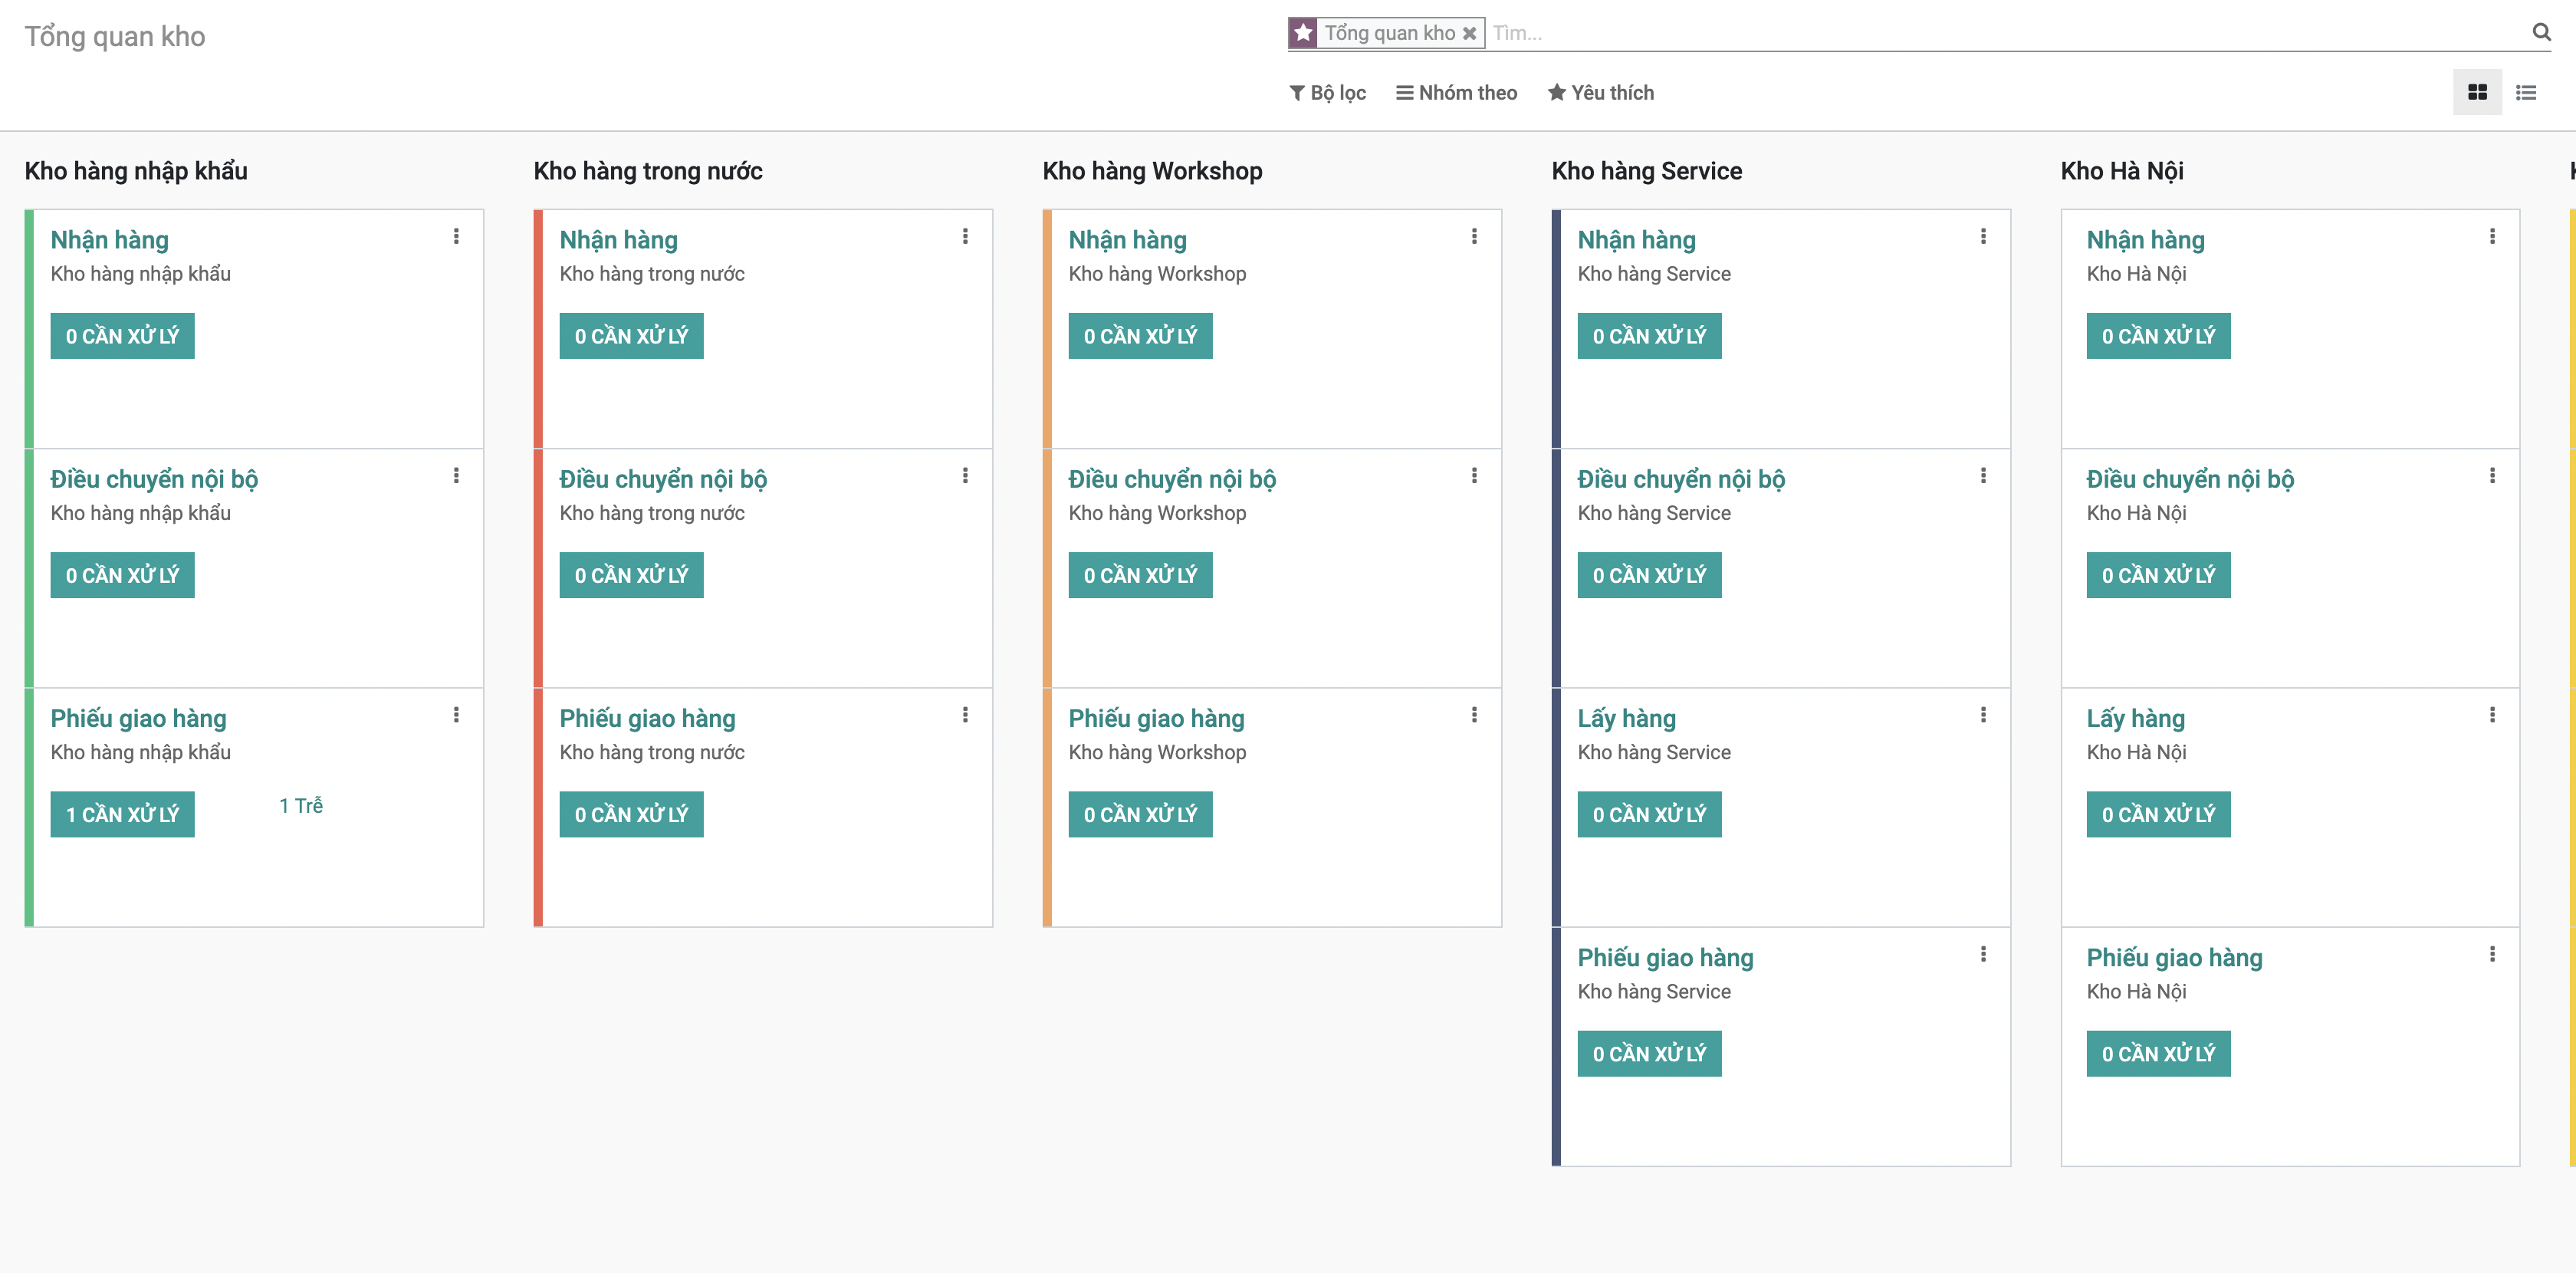Open kebab menu on Phiếu giao hàng Workshop card
The width and height of the screenshot is (2576, 1273).
[x=1474, y=714]
